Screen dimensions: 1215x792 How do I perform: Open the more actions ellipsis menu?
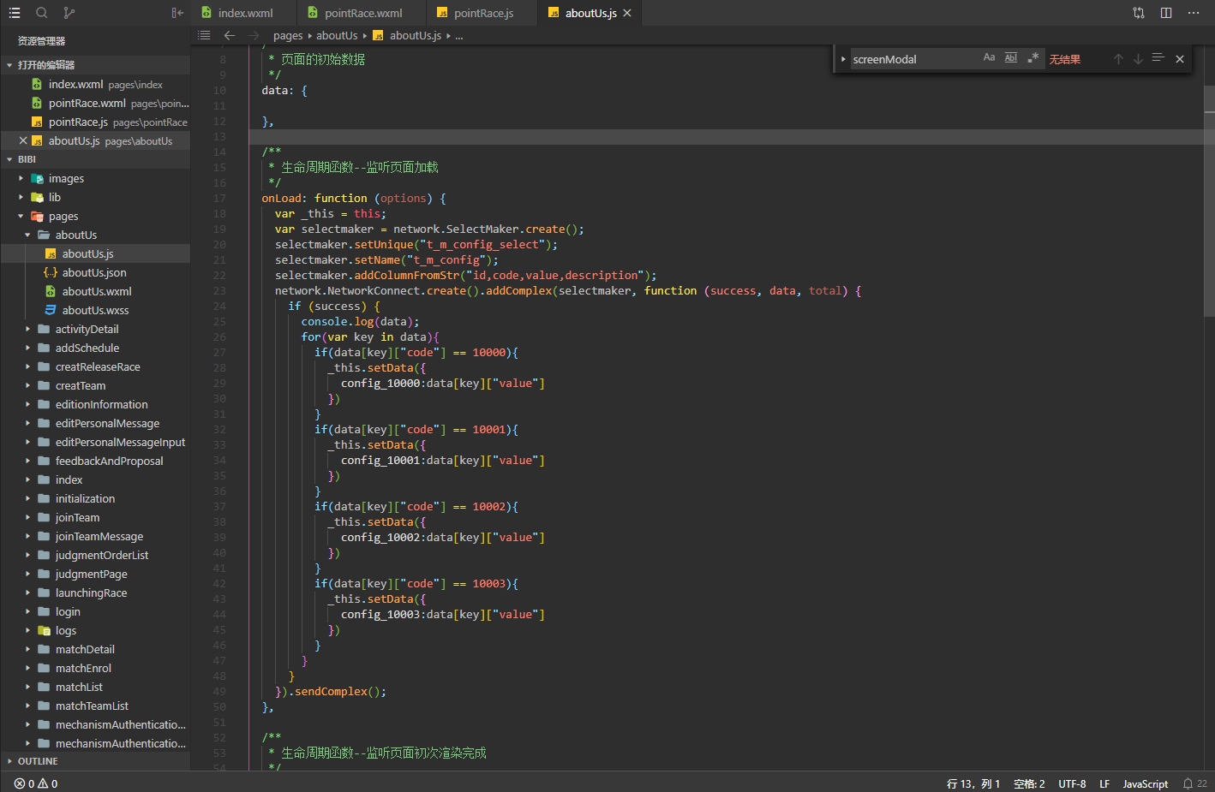click(1194, 13)
